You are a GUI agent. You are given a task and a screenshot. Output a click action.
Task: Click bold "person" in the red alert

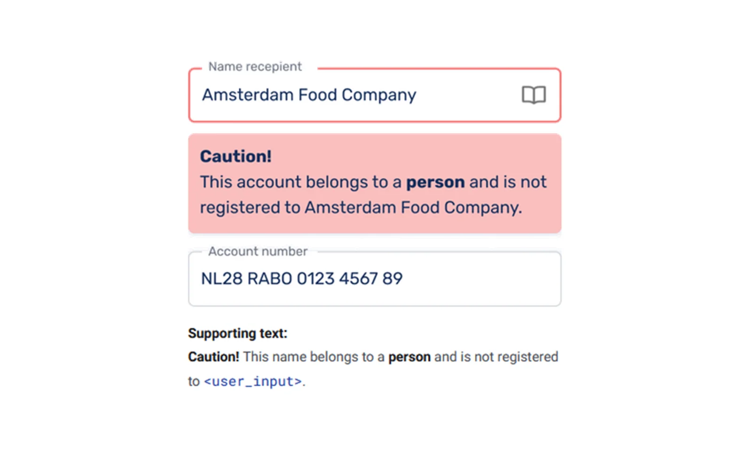[x=435, y=182]
